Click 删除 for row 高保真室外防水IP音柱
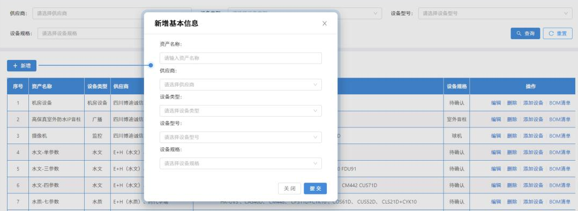578x211 pixels. click(512, 119)
